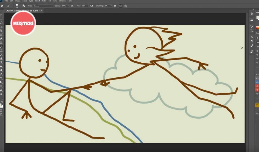The width and height of the screenshot is (259, 152).
Task: Click the Flow percentage field
Action: click(x=83, y=6)
